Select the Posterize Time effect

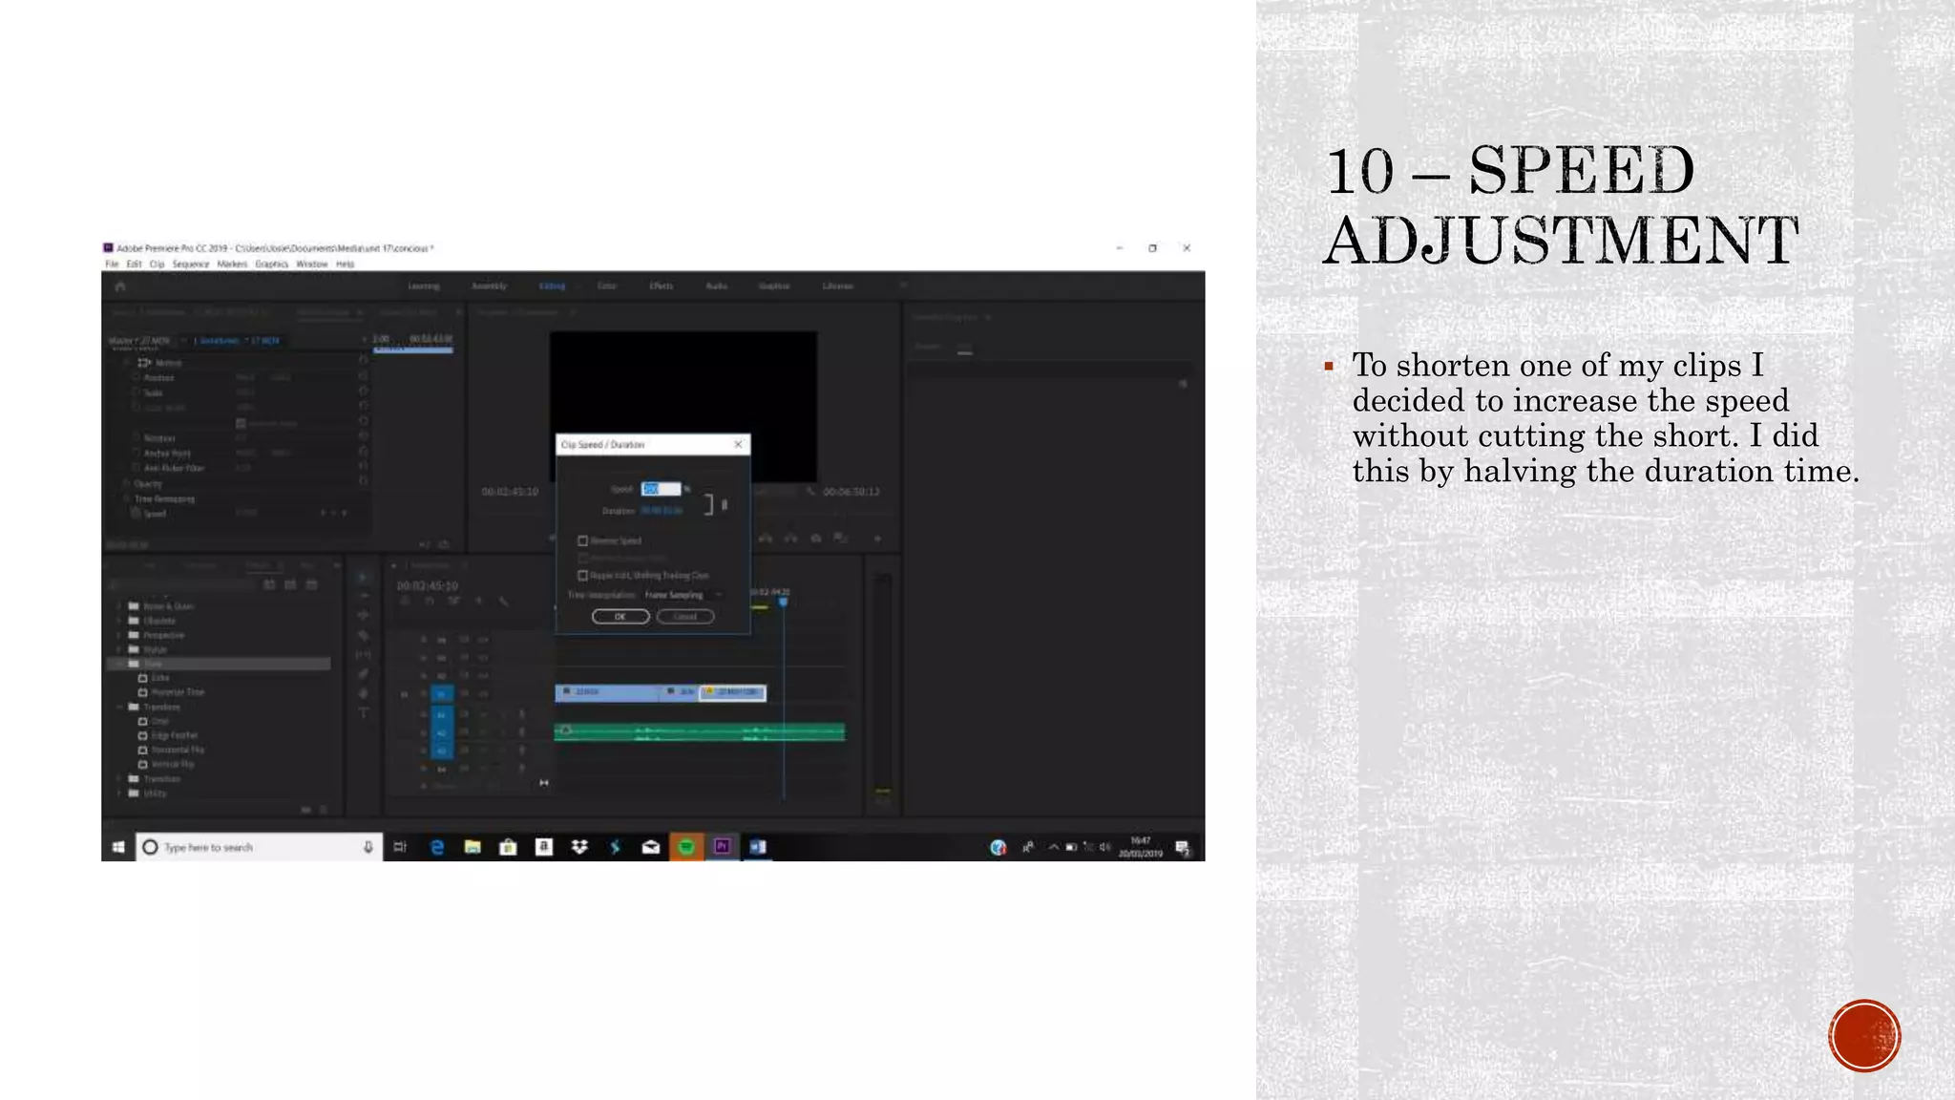coord(171,692)
